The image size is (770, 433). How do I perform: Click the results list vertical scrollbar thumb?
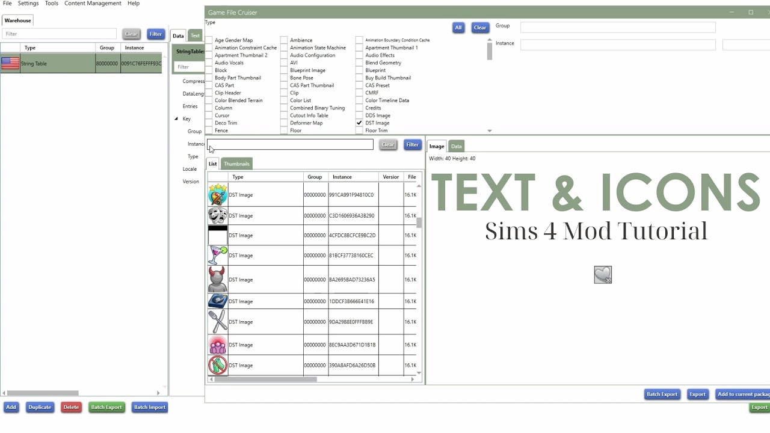419,223
